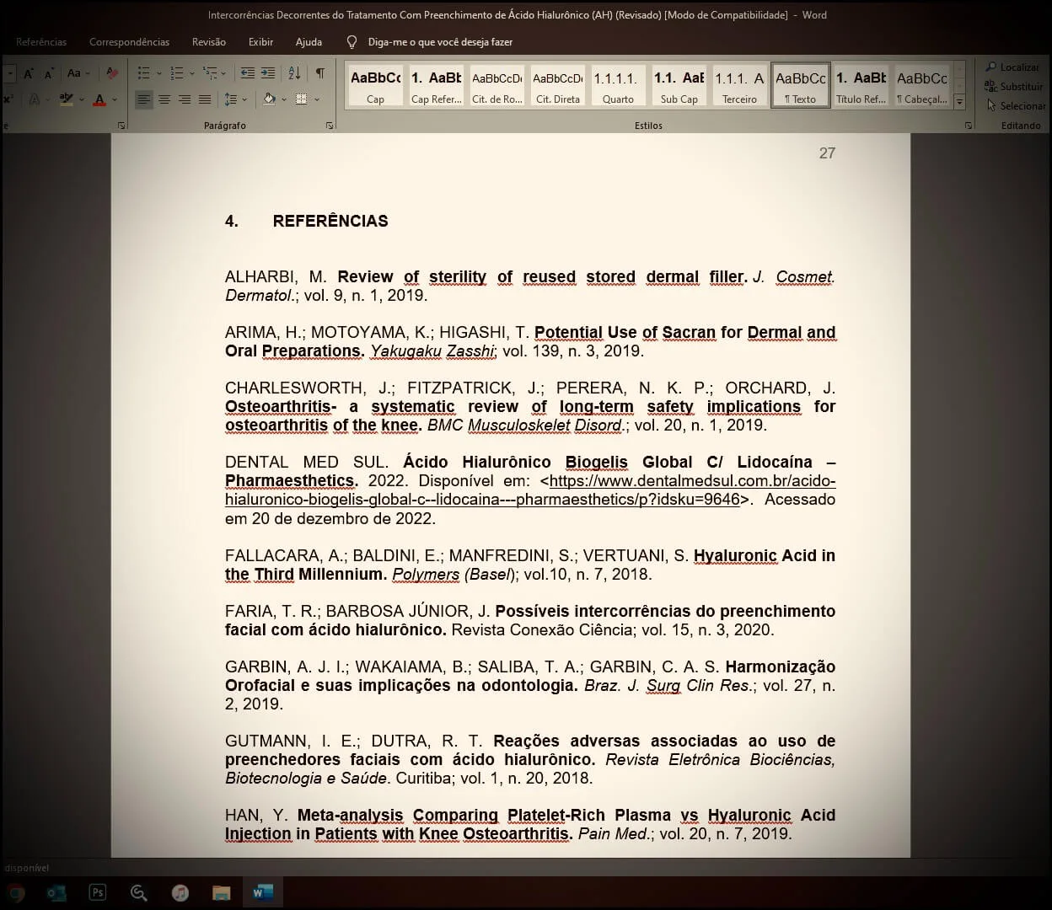
Task: Open Photoshop from the taskbar
Action: pyautogui.click(x=98, y=892)
